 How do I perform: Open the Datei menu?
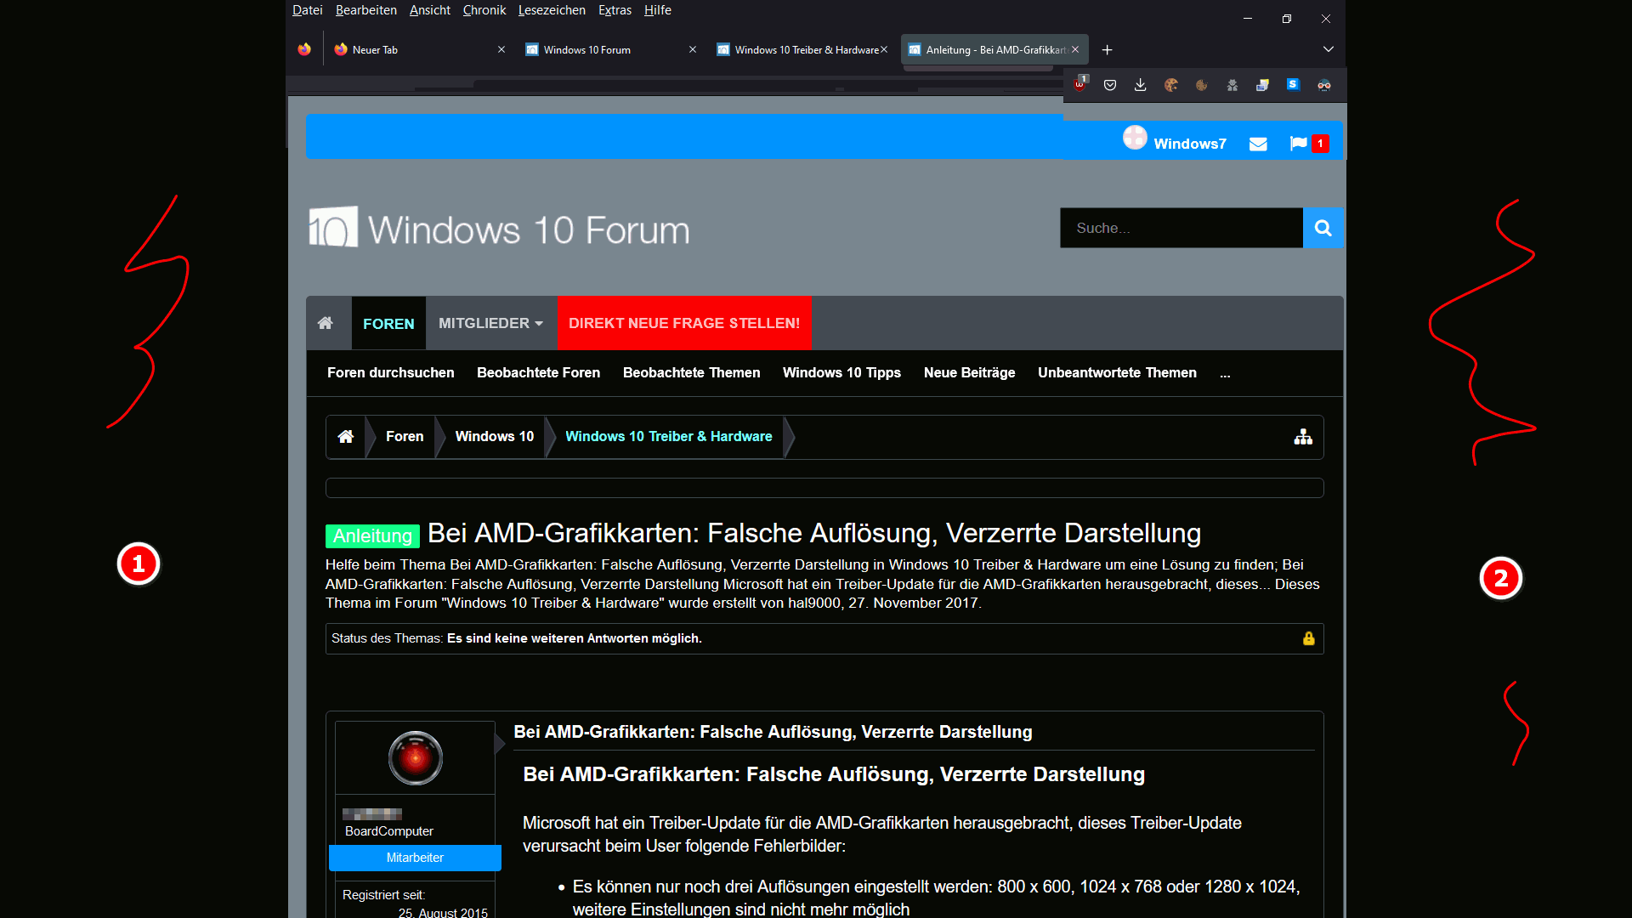[308, 10]
